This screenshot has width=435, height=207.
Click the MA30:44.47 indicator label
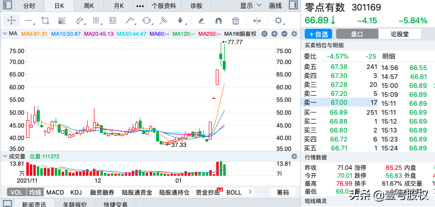coord(132,34)
